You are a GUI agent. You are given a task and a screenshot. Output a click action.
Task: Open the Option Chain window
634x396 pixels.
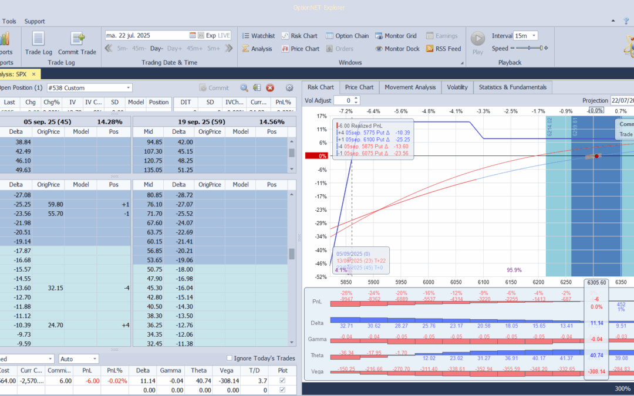pos(347,36)
